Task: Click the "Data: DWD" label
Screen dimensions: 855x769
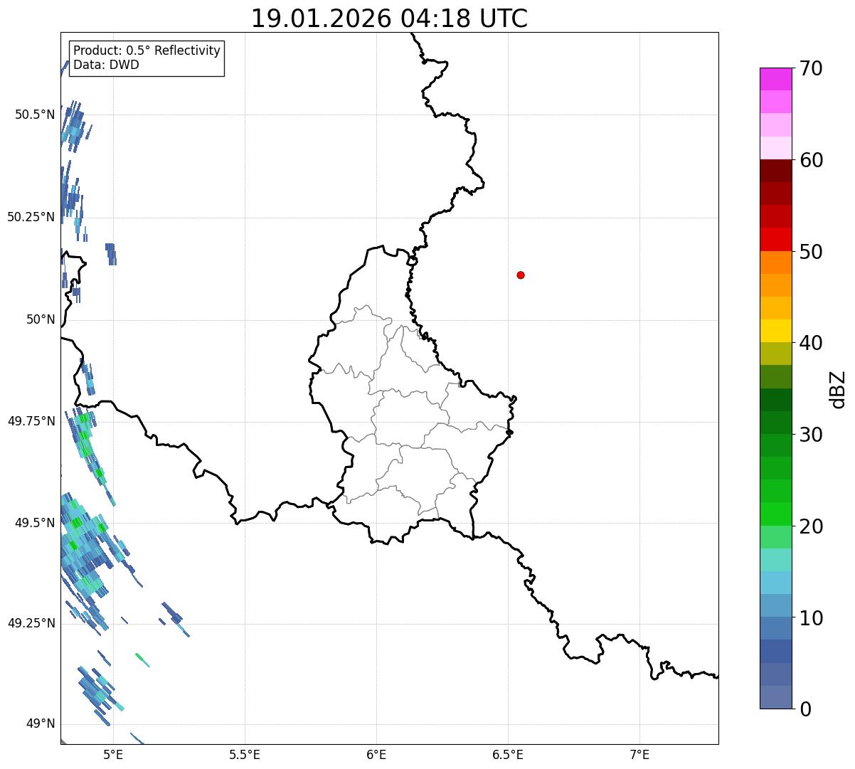Action: pos(106,65)
